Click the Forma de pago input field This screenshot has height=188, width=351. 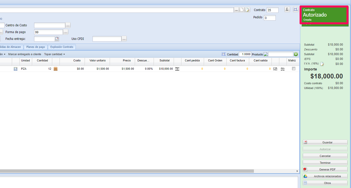(48, 32)
